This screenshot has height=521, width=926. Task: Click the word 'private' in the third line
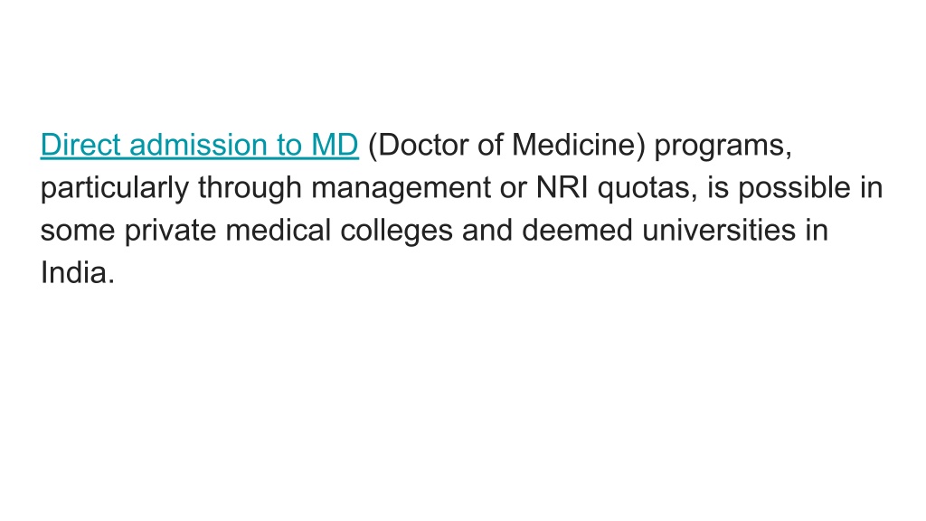click(170, 231)
